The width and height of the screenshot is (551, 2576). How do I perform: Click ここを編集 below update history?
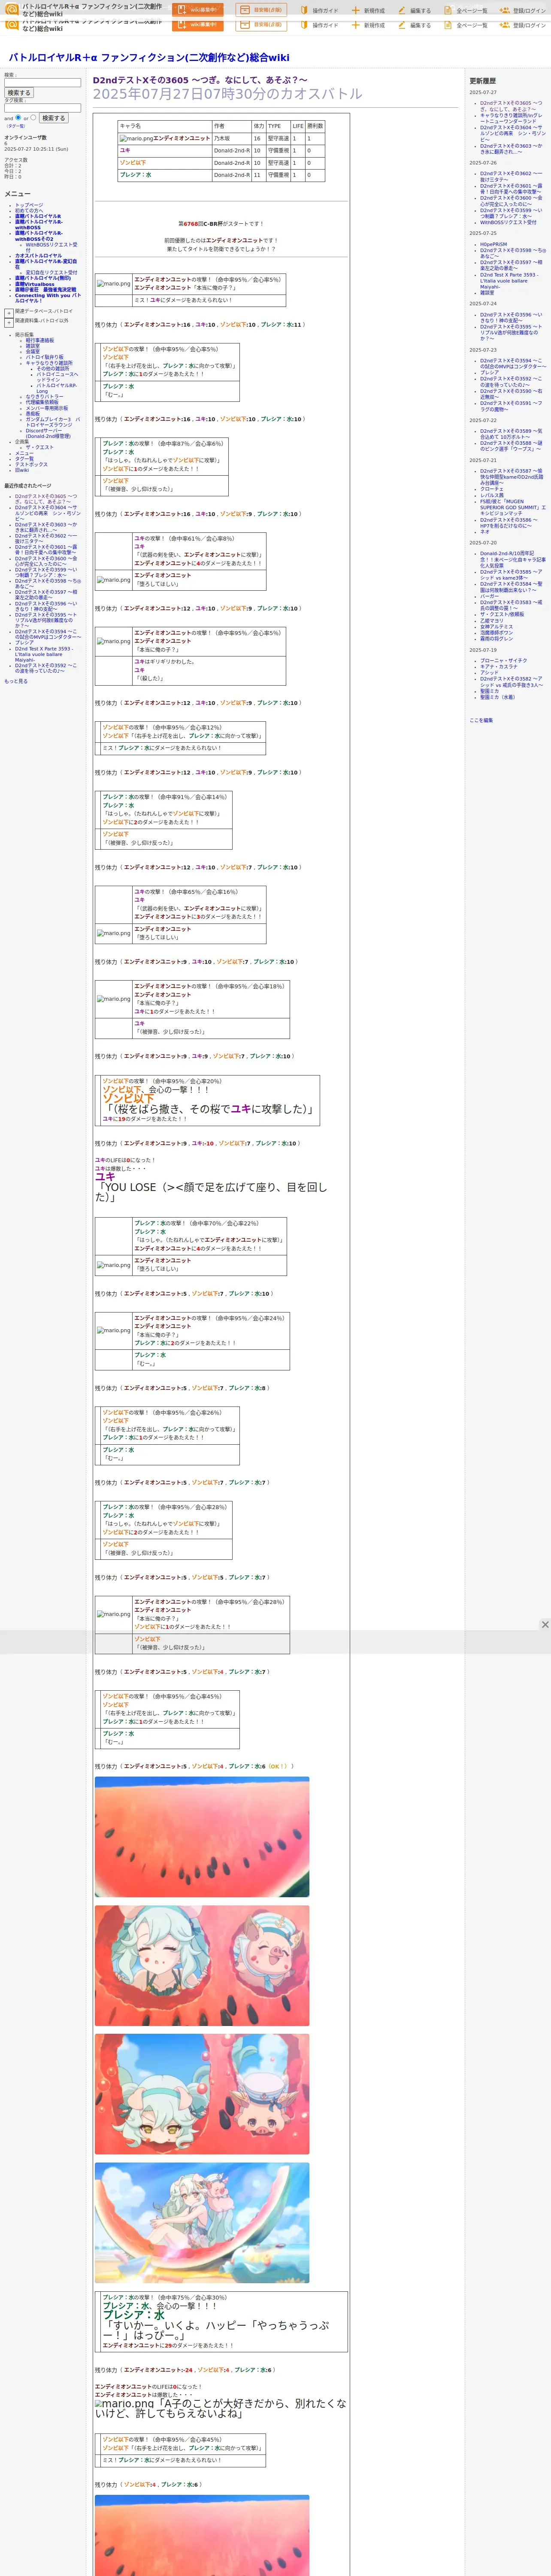coord(481,720)
